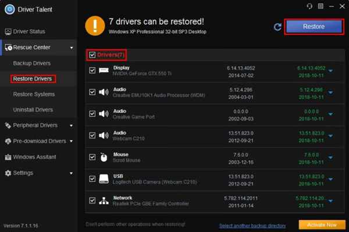Viewport: 349px width, 232px height.
Task: Expand version dropdown for Logitech USB Camera
Action: 330,179
